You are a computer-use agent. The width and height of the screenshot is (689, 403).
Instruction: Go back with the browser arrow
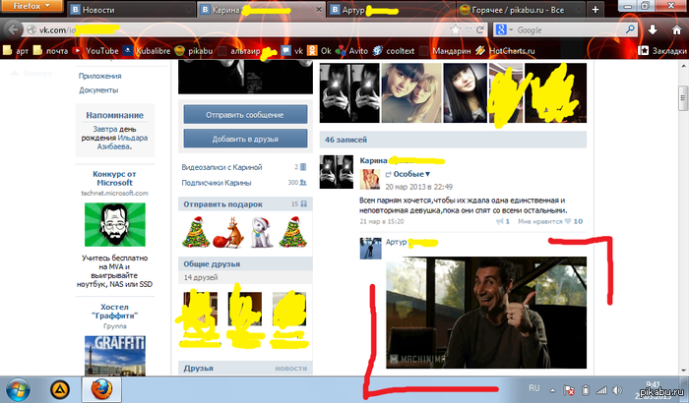(13, 29)
